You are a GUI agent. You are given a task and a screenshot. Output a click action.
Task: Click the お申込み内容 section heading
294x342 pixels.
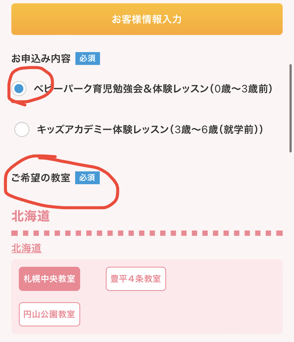[41, 58]
